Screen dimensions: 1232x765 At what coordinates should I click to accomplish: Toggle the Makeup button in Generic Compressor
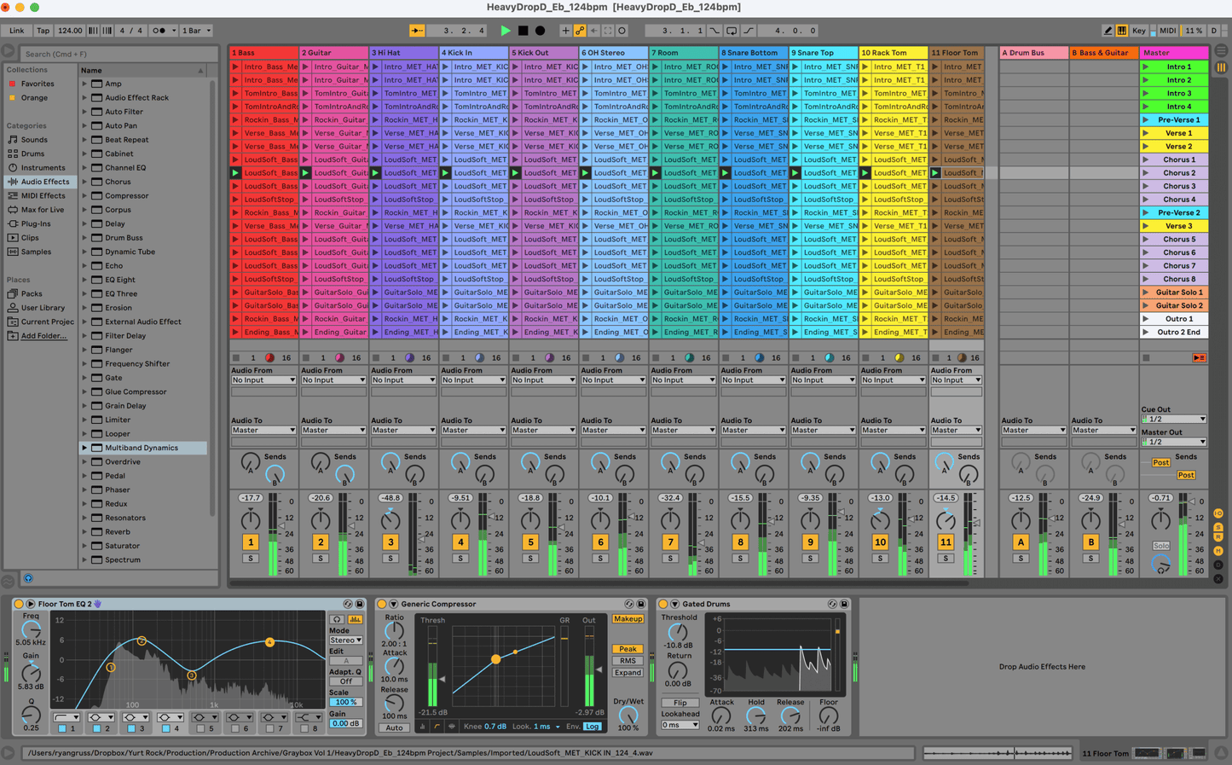point(628,619)
